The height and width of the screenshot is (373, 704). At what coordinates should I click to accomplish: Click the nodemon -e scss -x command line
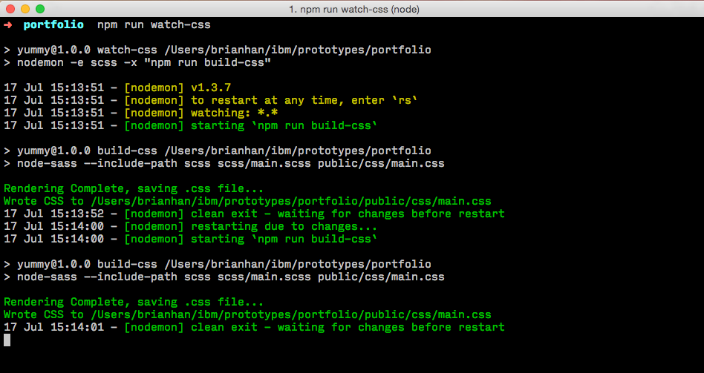click(137, 62)
